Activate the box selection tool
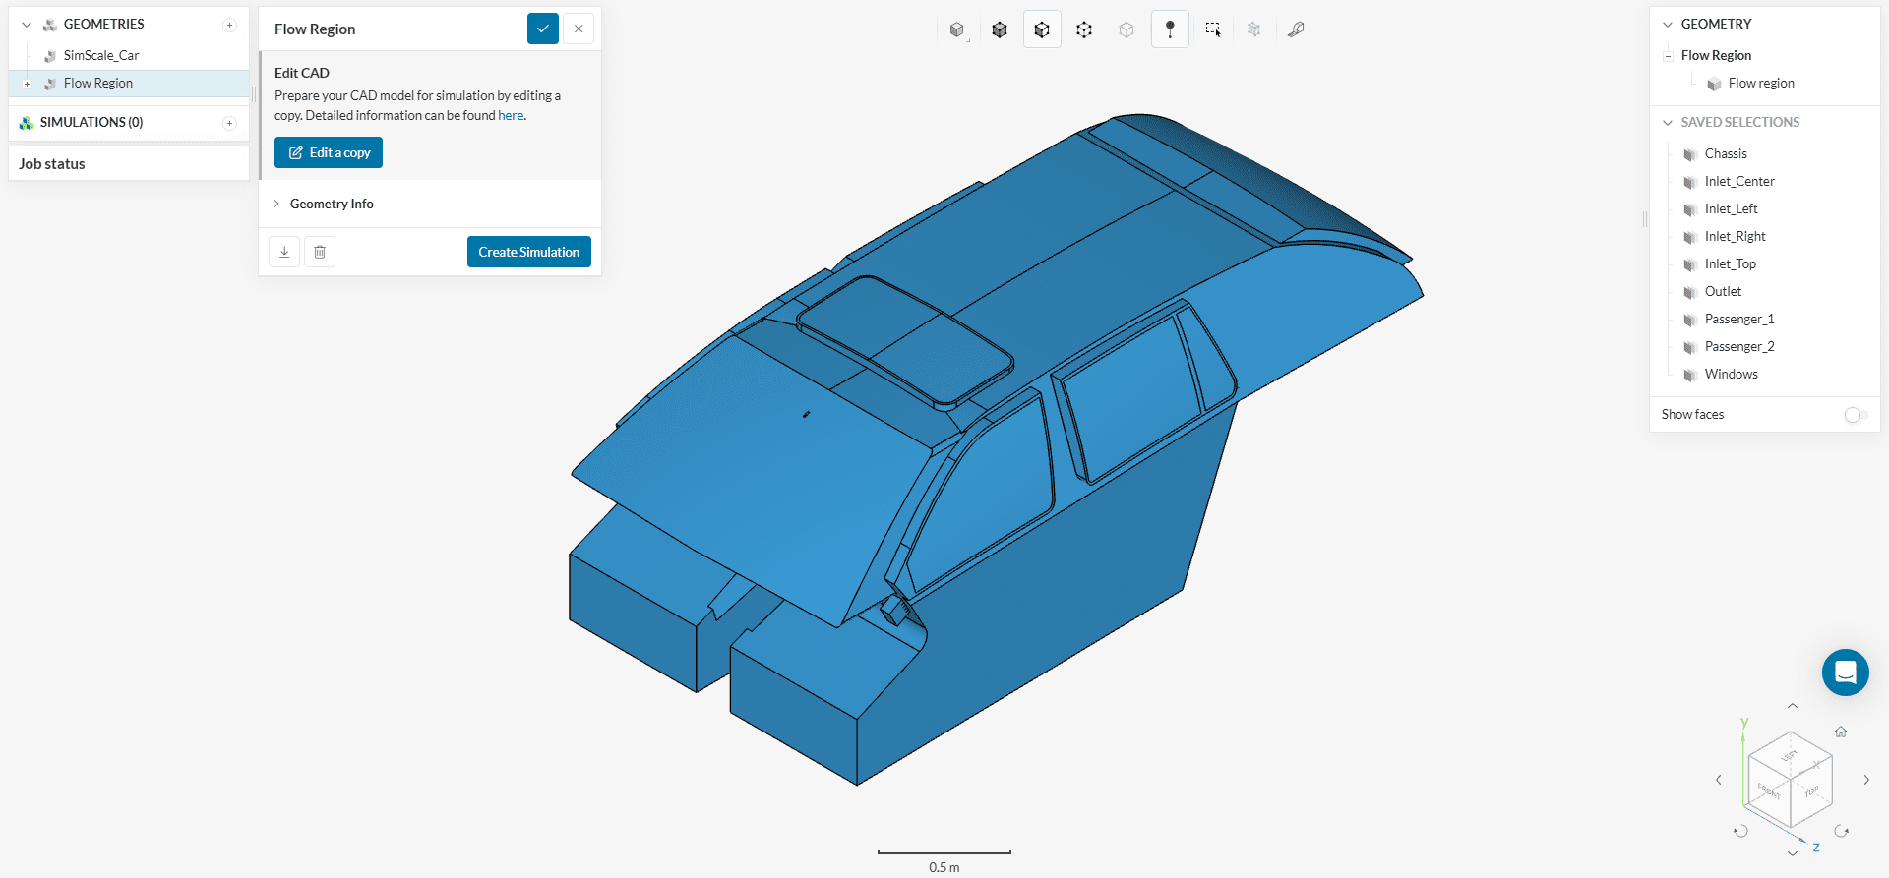The height and width of the screenshot is (878, 1889). tap(1212, 29)
